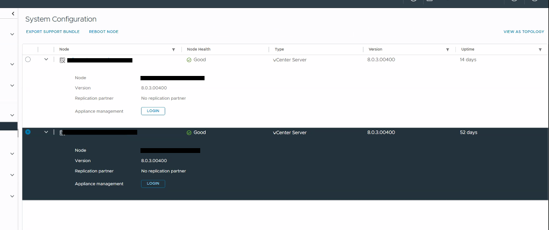Click LOGIN in the selected node's details
The width and height of the screenshot is (549, 230).
153,184
